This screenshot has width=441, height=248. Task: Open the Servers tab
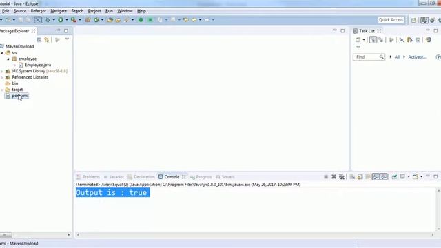pyautogui.click(x=225, y=177)
